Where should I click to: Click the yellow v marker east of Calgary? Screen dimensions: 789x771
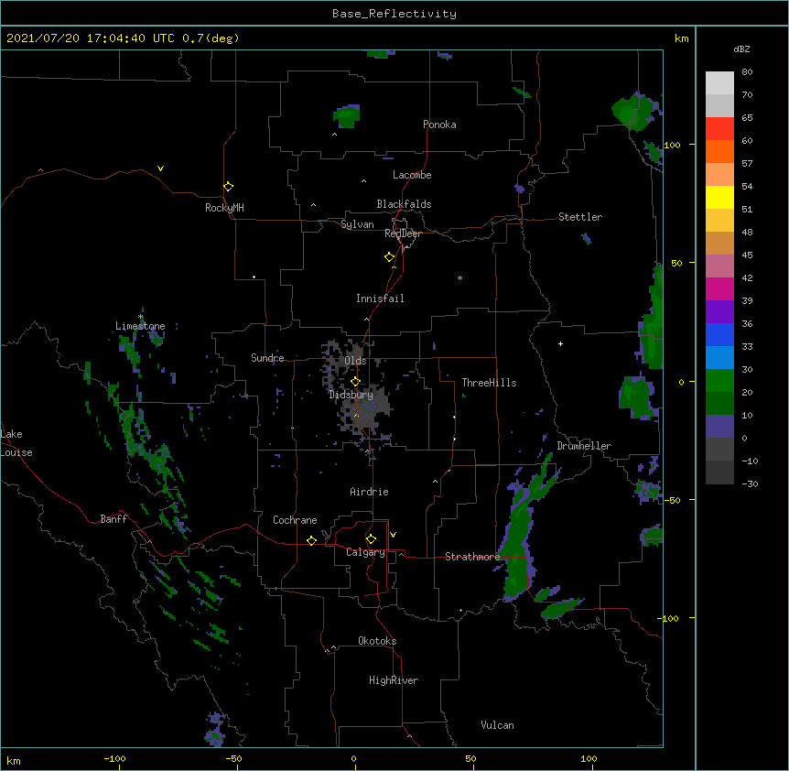click(x=393, y=535)
